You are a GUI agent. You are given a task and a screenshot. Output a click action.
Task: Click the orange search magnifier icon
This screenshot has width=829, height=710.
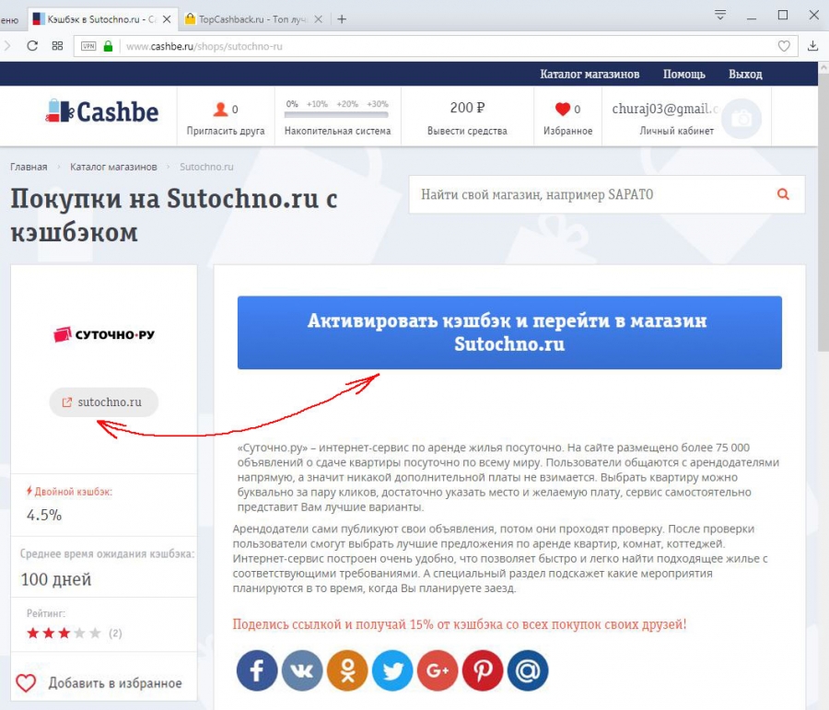point(783,194)
